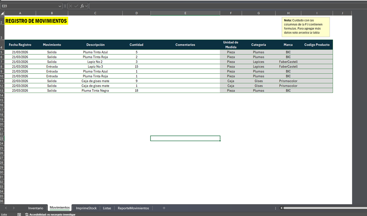The height and width of the screenshot is (216, 367).
Task: Click the previous sheet navigation arrow
Action: click(6, 208)
